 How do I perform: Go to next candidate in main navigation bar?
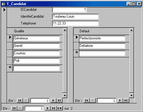coord(48,108)
